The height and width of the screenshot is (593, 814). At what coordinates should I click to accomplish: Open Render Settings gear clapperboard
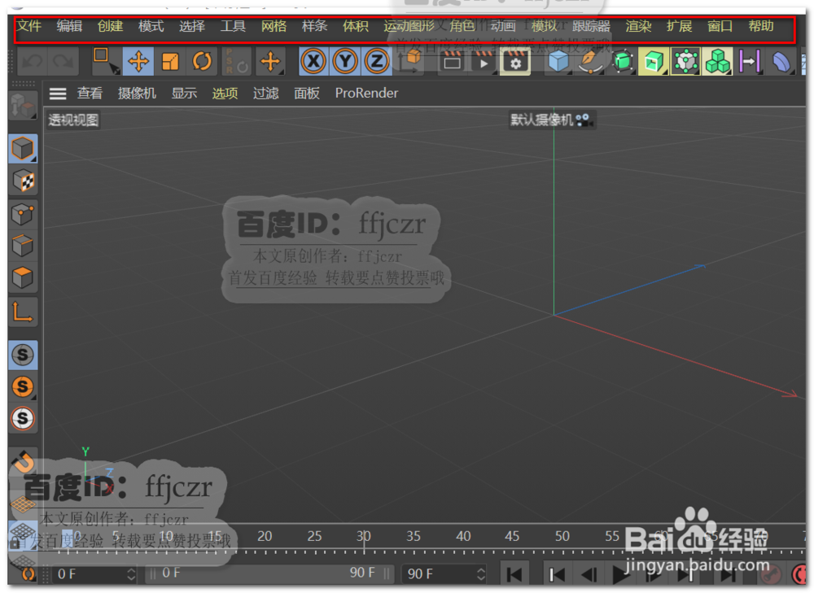(515, 62)
